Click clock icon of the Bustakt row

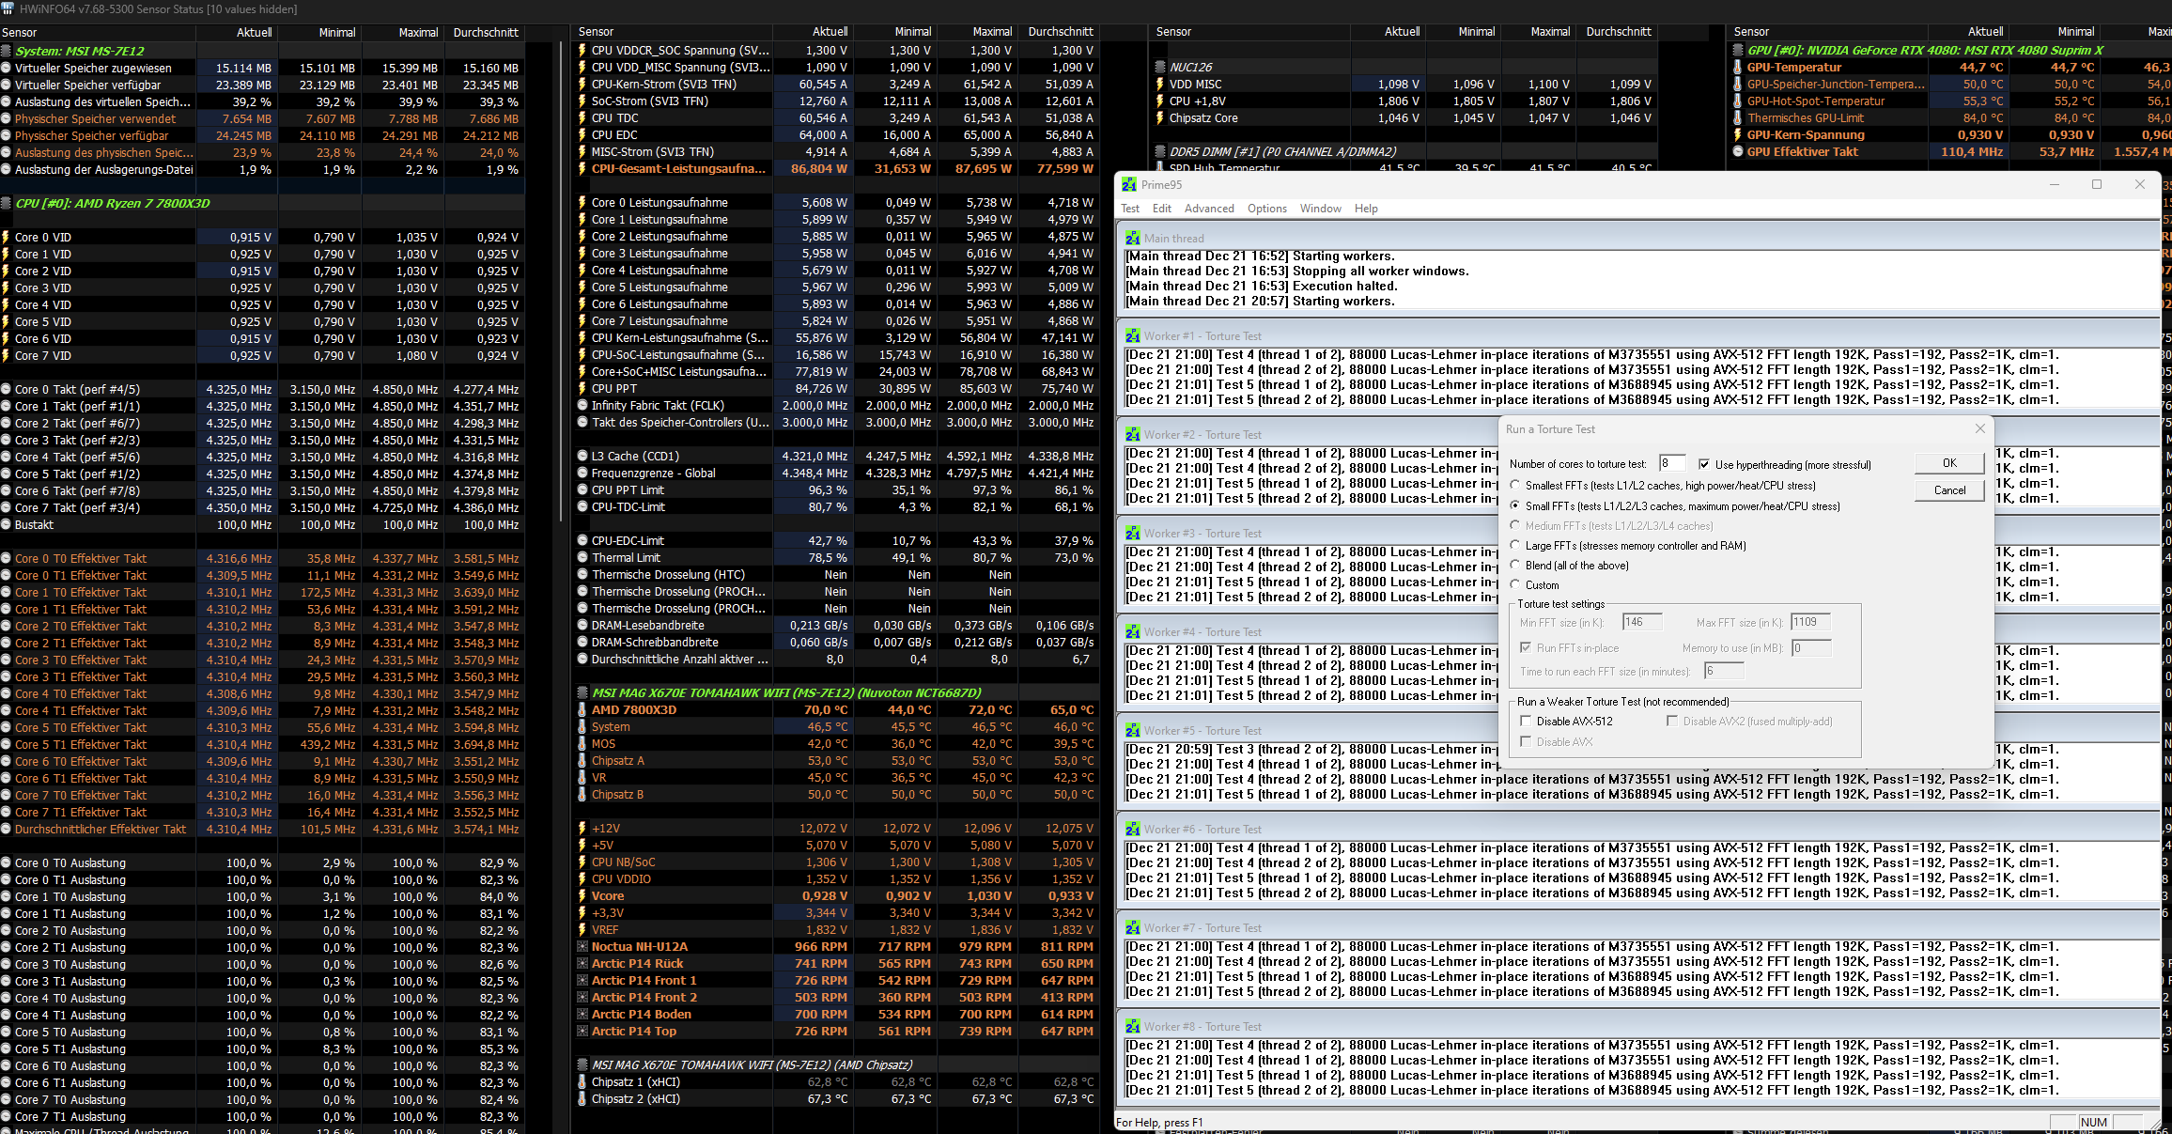[x=6, y=525]
